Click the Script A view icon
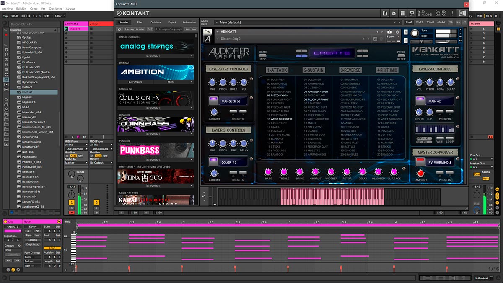The image size is (503, 283). 207,39
